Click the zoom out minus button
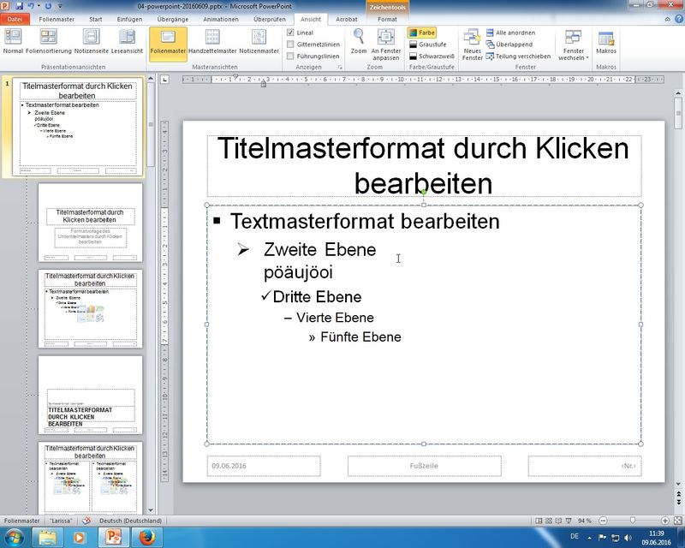This screenshot has width=685, height=548. coord(604,521)
